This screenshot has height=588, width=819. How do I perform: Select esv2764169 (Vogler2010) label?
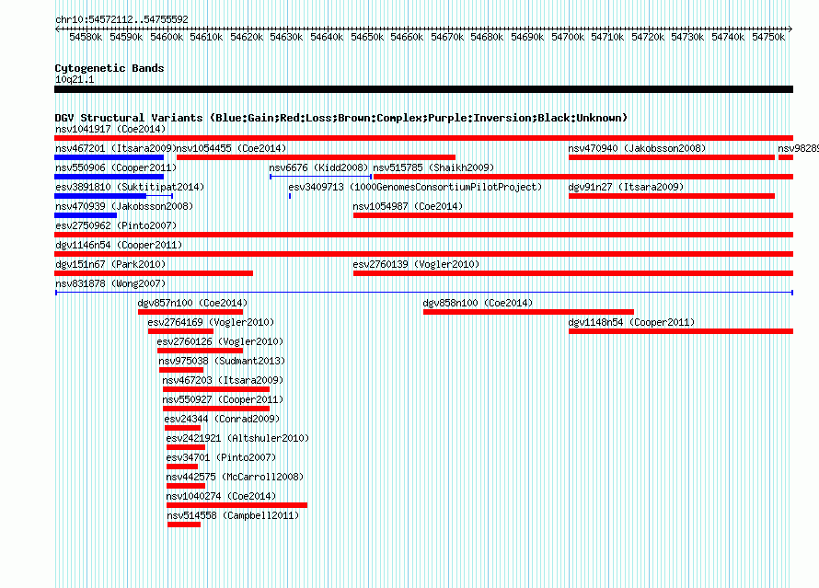[211, 322]
